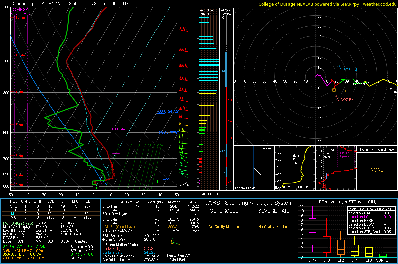The image size is (398, 264).
Task: Click the STP (cin) = 0.0 value
Action: [x=82, y=251]
